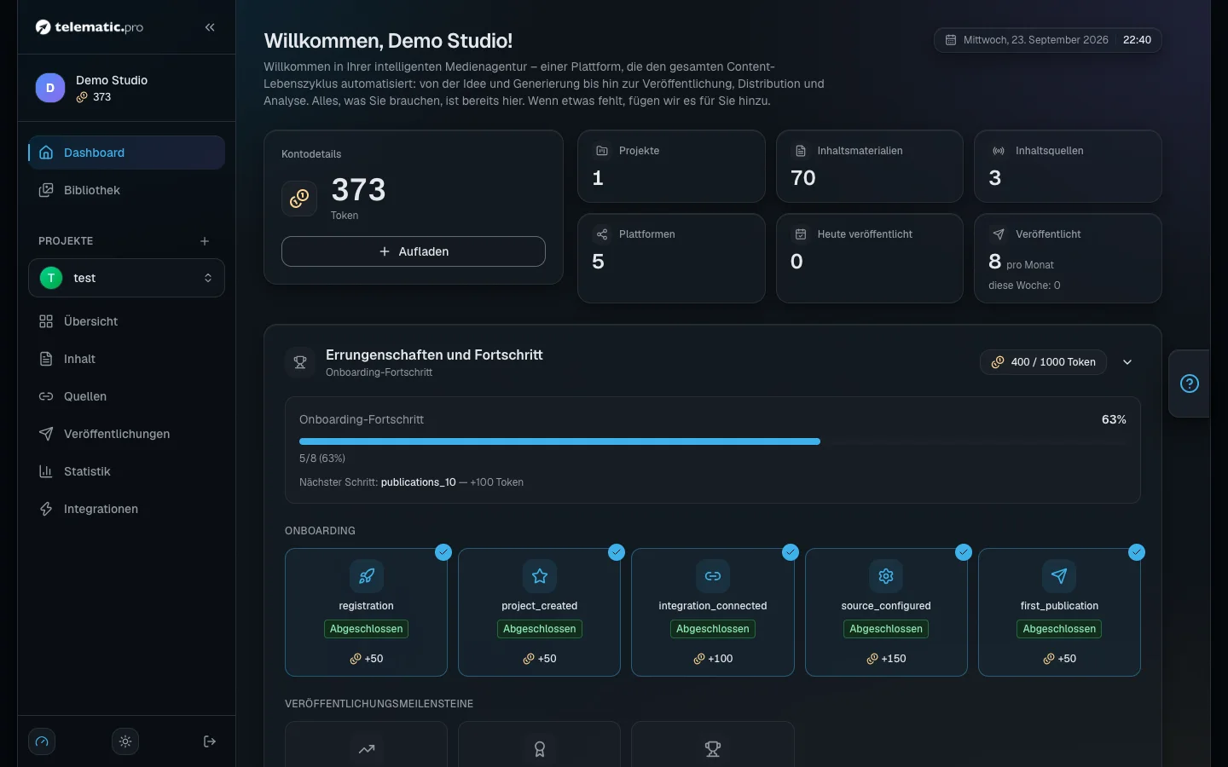Click the Heute veröffentlicht stat card
The width and height of the screenshot is (1228, 767).
[870, 258]
